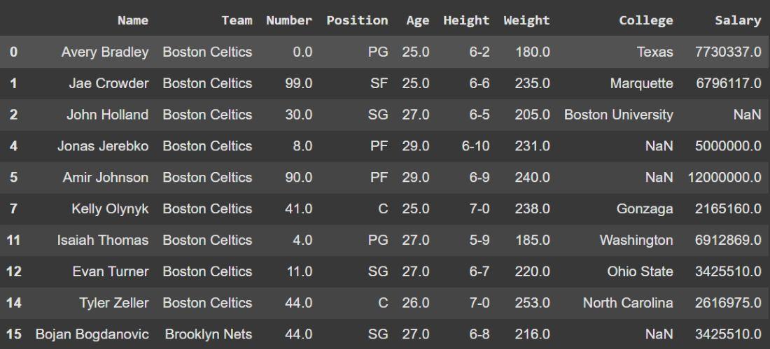Select the Brooklyn Nets team cell
The height and width of the screenshot is (349, 770).
[209, 334]
